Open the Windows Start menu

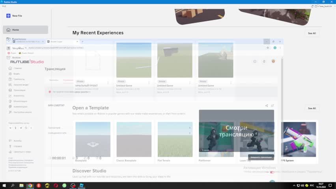4,185
